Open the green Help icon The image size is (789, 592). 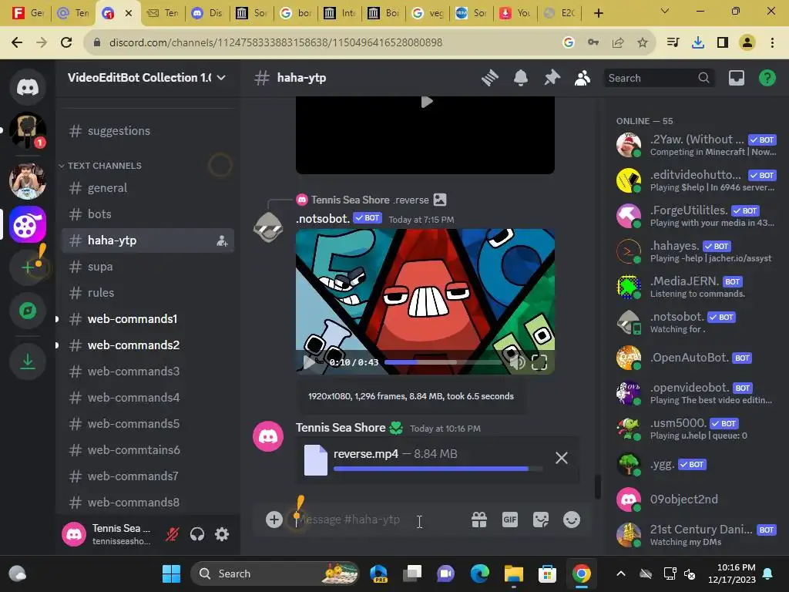tap(767, 78)
